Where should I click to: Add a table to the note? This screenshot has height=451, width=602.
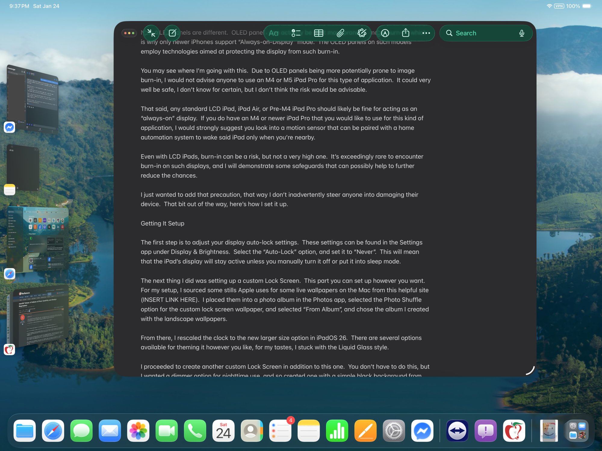tap(318, 33)
